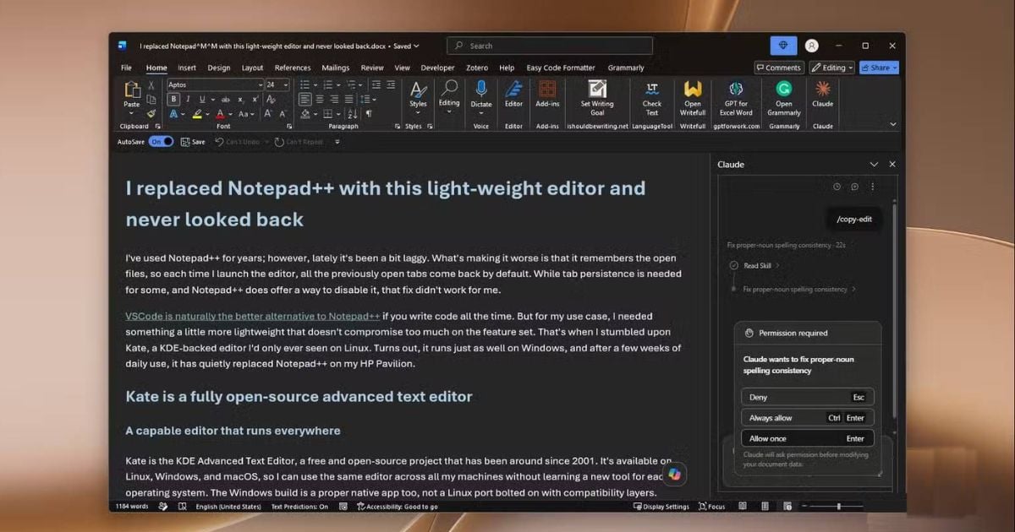Apply yellow text highlight color
This screenshot has height=532, width=1015.
pyautogui.click(x=197, y=114)
